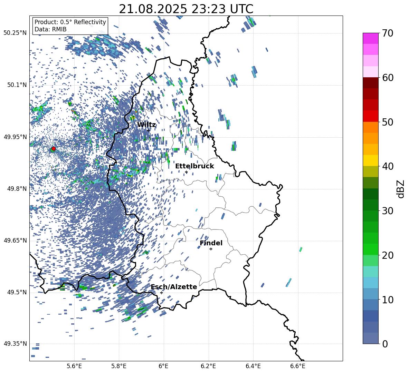Click the 40 tick on colorbar

387,166
